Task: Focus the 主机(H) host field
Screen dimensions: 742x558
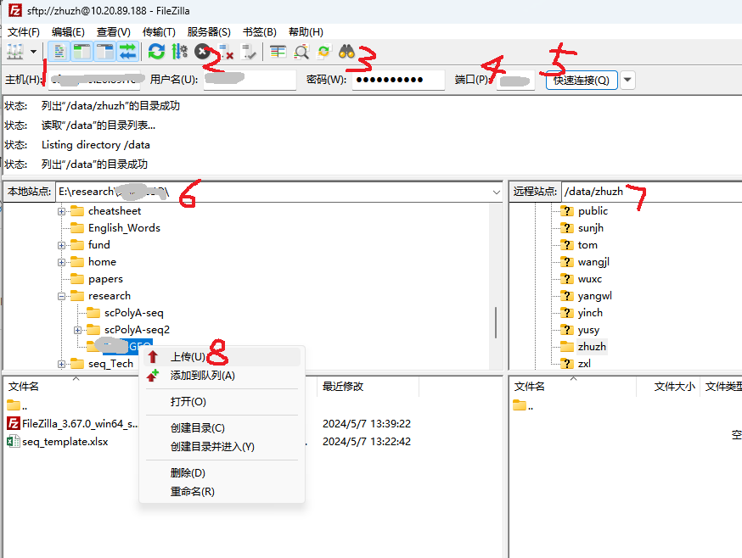Action: tap(94, 80)
